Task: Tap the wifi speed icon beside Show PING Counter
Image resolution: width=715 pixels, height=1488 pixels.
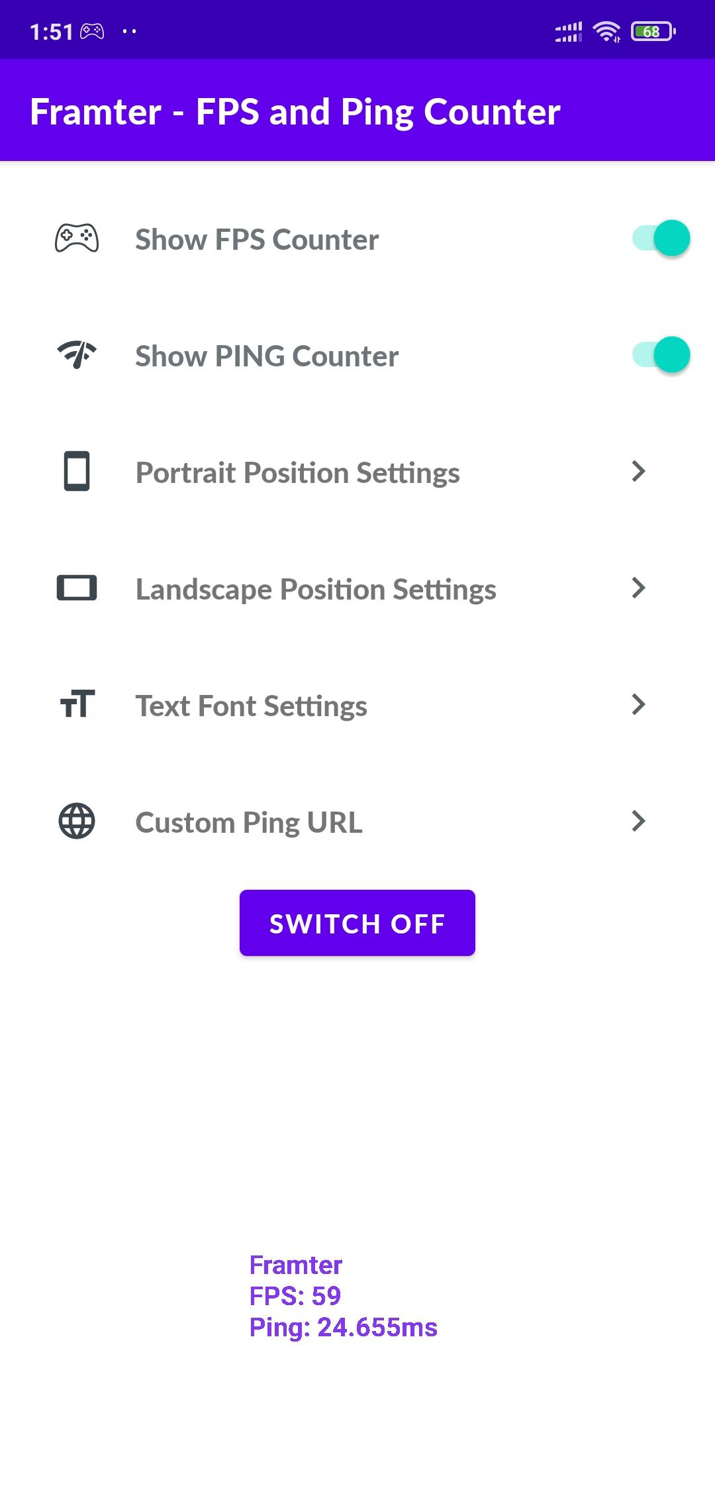Action: tap(77, 354)
